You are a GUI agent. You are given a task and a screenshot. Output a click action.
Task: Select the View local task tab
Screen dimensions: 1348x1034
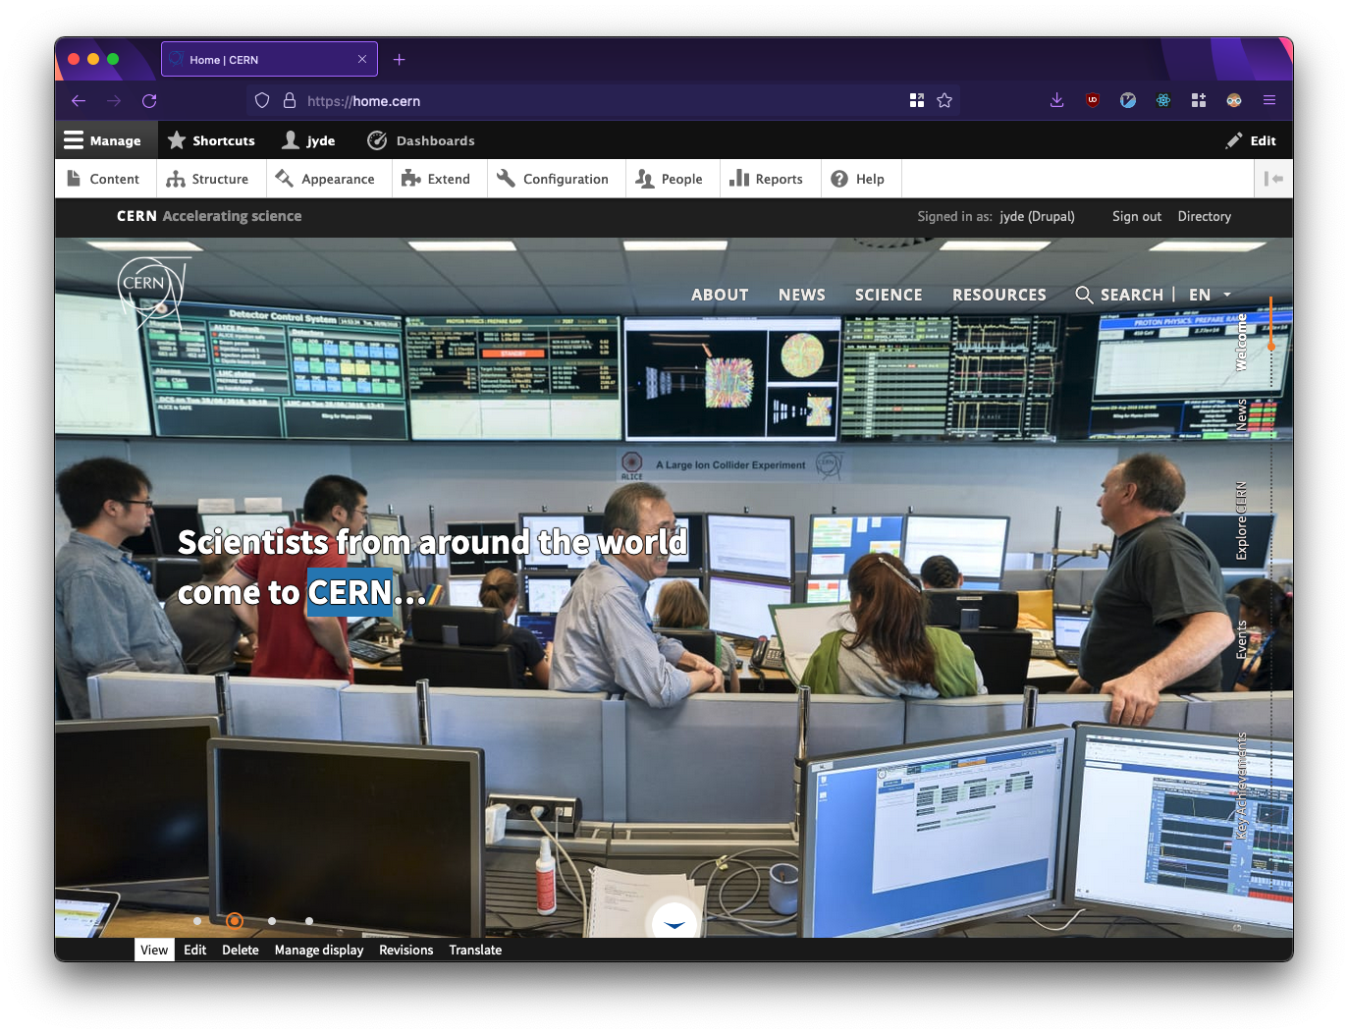[x=154, y=950]
